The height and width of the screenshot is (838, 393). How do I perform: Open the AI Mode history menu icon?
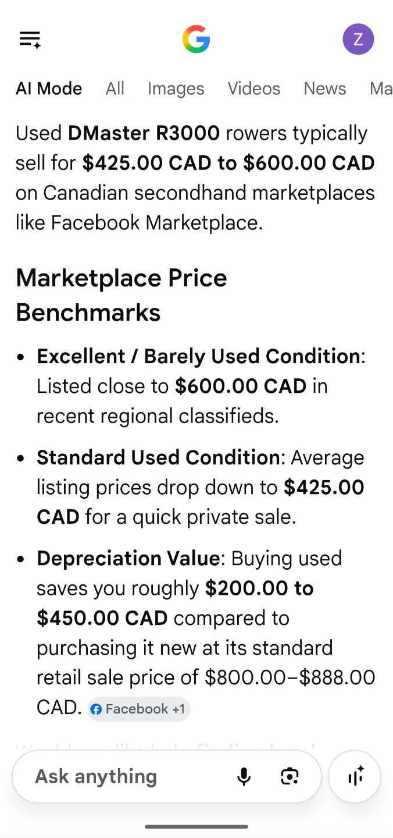coord(30,40)
